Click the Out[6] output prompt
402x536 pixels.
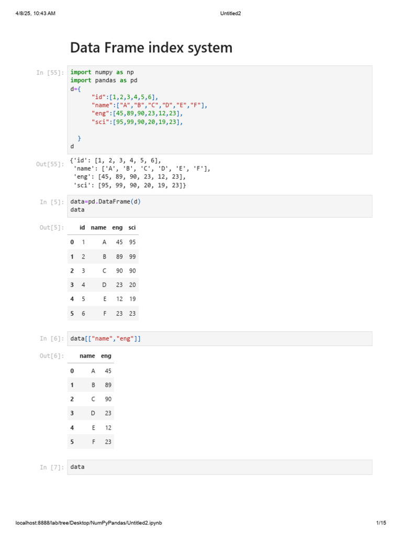point(52,356)
